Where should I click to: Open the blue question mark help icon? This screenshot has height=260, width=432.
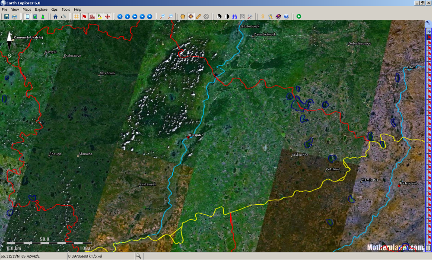coord(286,16)
